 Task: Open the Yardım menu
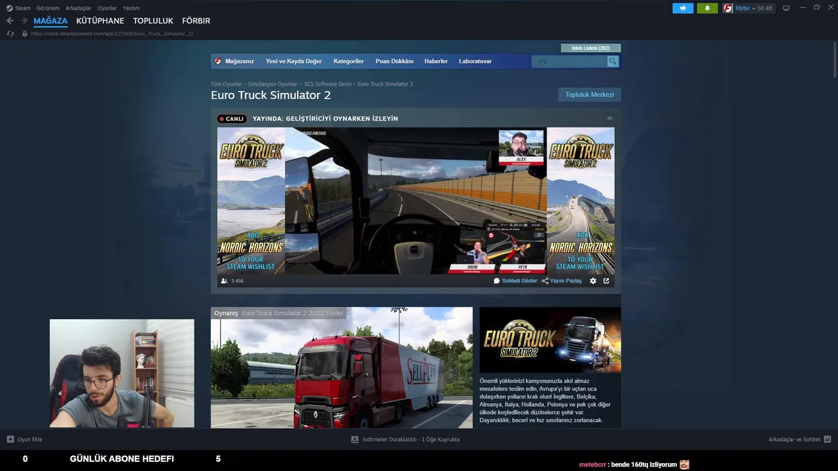[131, 8]
